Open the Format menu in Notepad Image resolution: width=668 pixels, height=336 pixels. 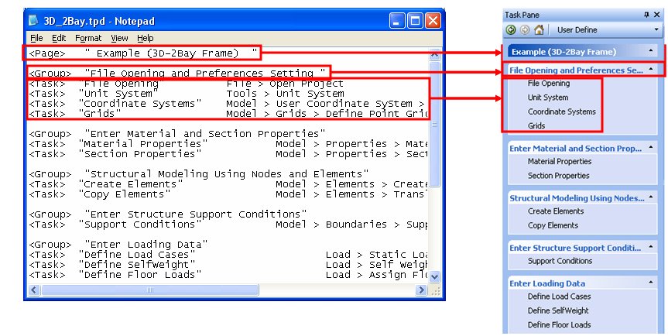click(x=88, y=38)
